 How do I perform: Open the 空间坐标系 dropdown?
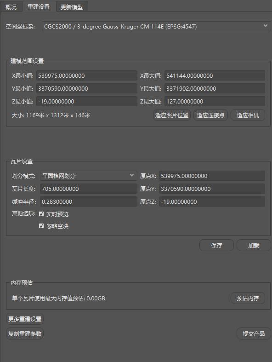(156, 26)
